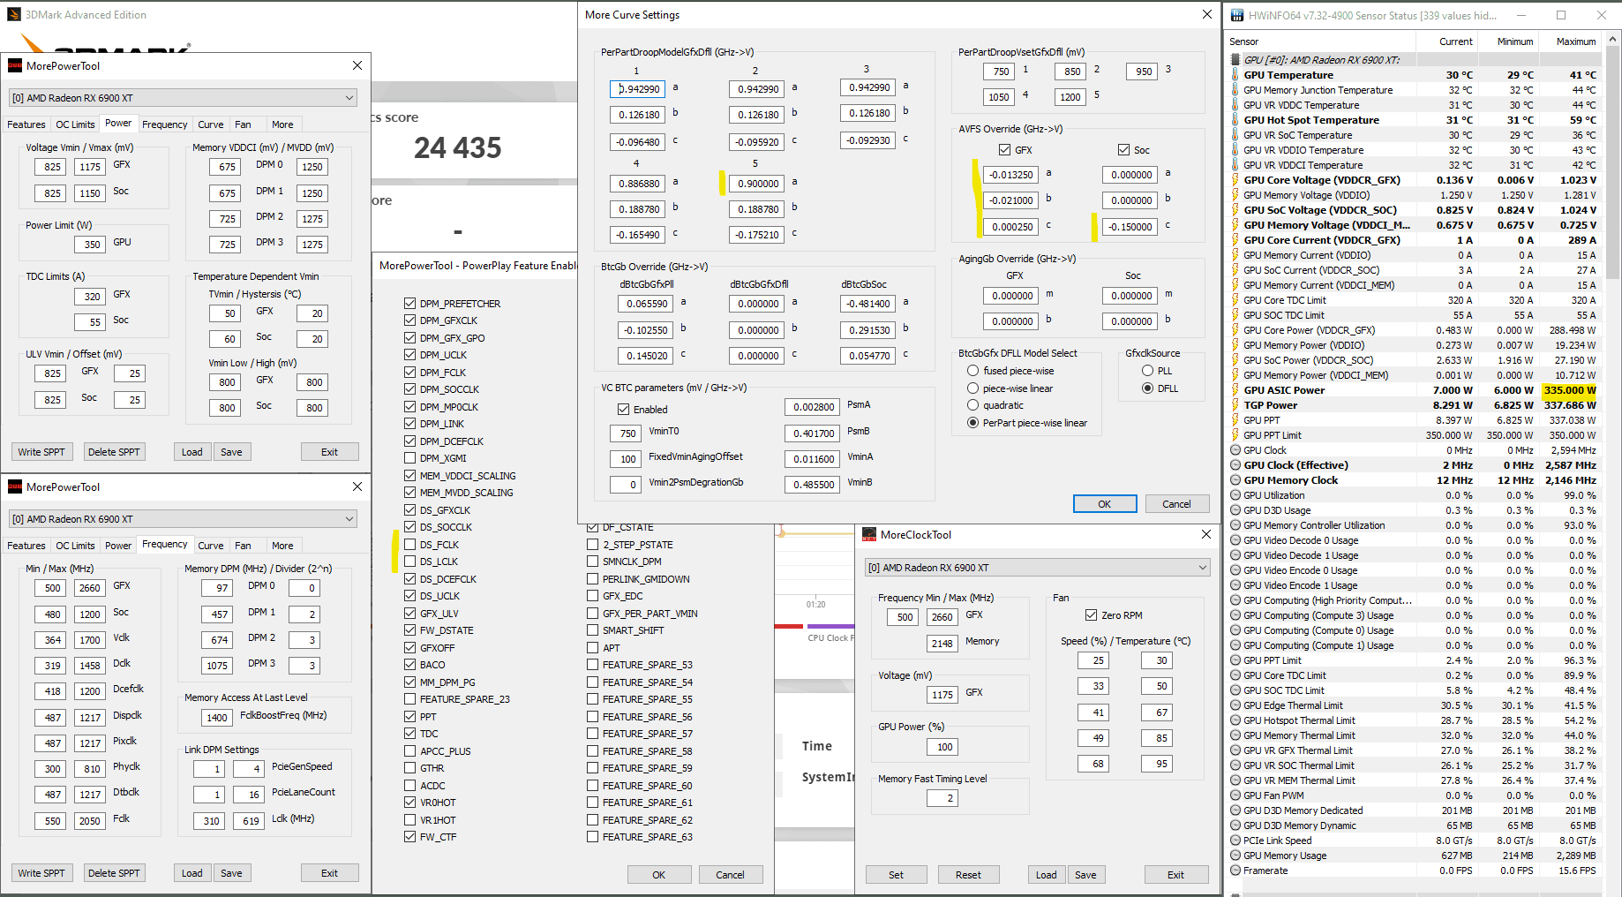The image size is (1622, 897).
Task: Click the icon beside GPU Hotspot Thermal Limit
Action: [1235, 720]
